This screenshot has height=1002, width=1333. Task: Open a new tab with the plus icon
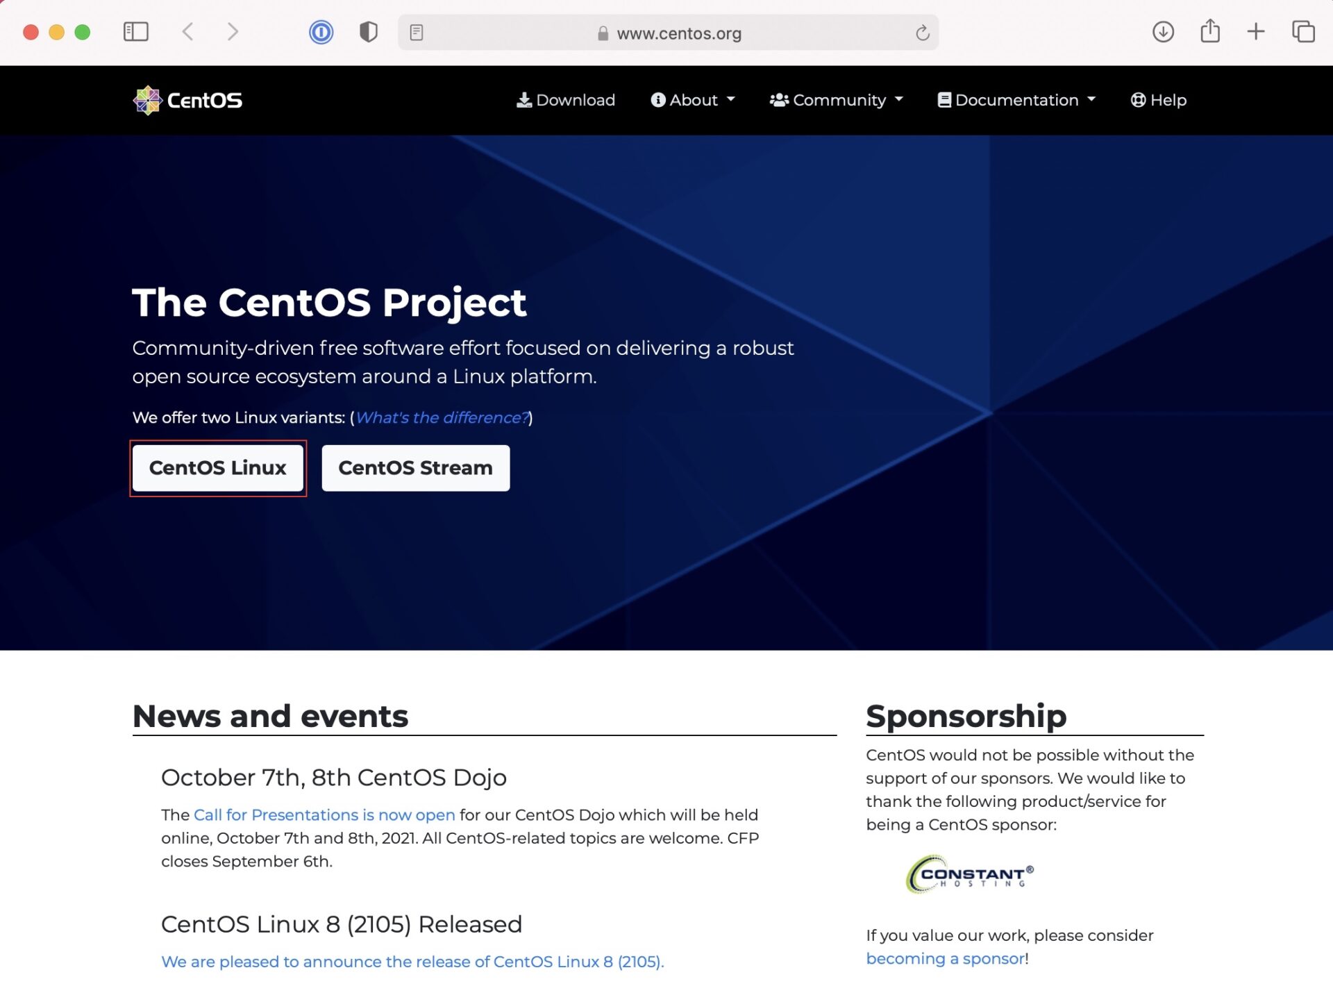tap(1257, 32)
